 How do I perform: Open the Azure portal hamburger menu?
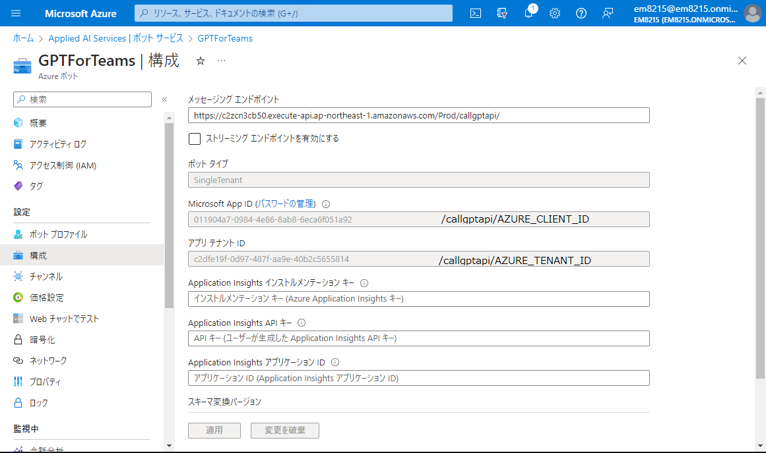(x=16, y=13)
